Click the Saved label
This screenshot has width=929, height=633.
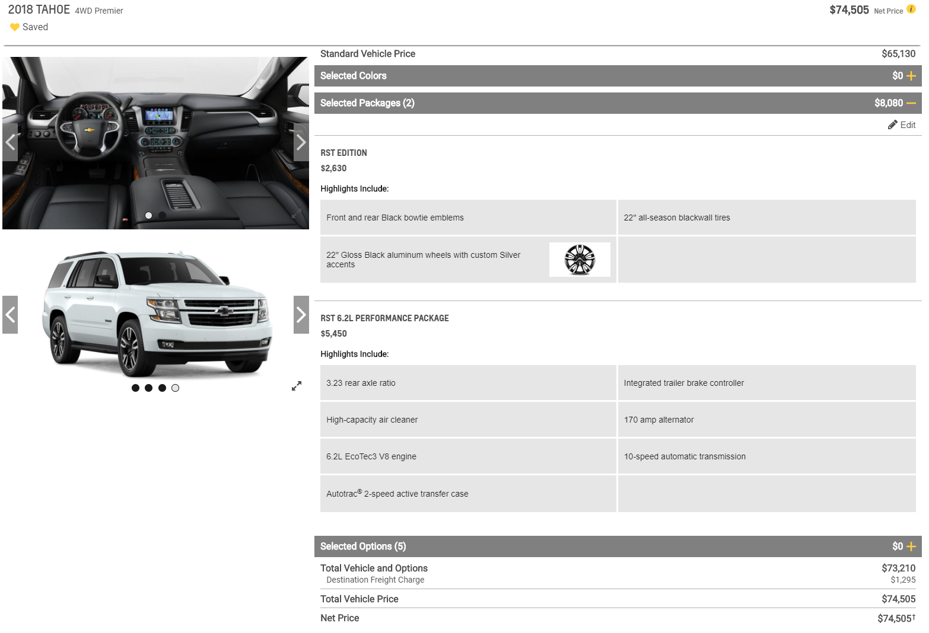pyautogui.click(x=35, y=27)
